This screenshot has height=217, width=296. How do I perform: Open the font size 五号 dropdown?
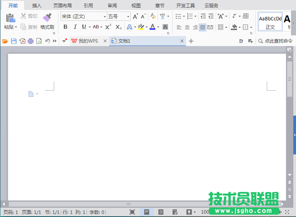128,17
